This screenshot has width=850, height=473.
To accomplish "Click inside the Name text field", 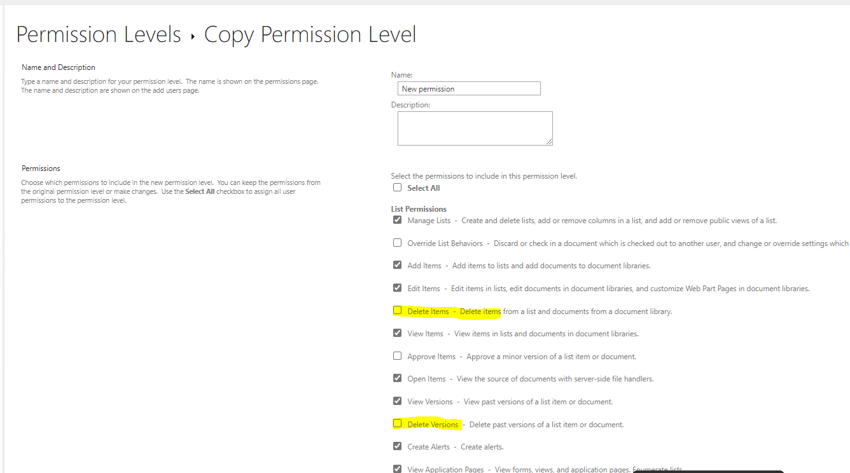I will (469, 88).
